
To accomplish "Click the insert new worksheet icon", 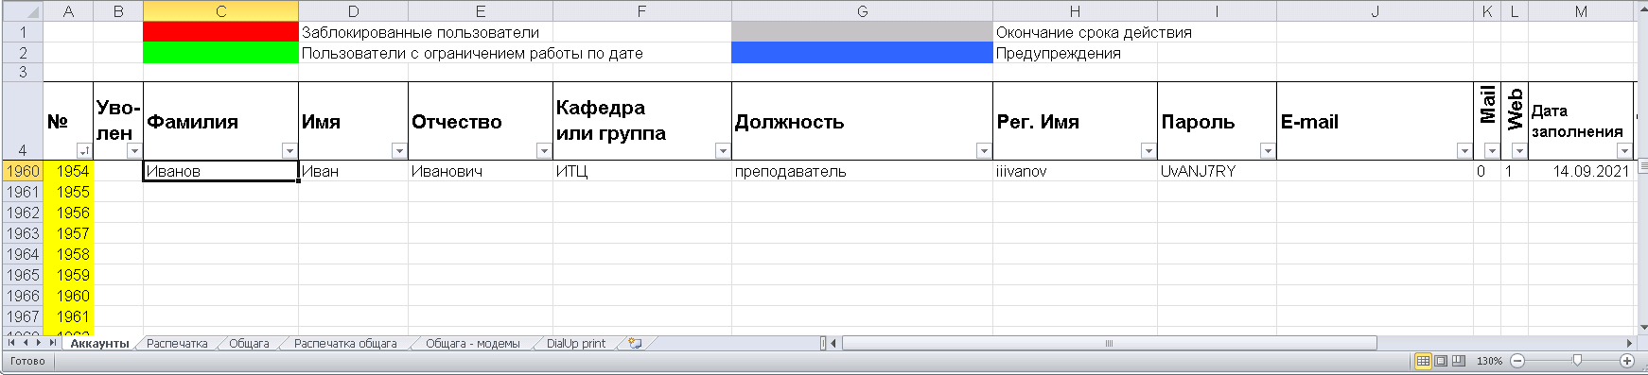I will coord(635,344).
